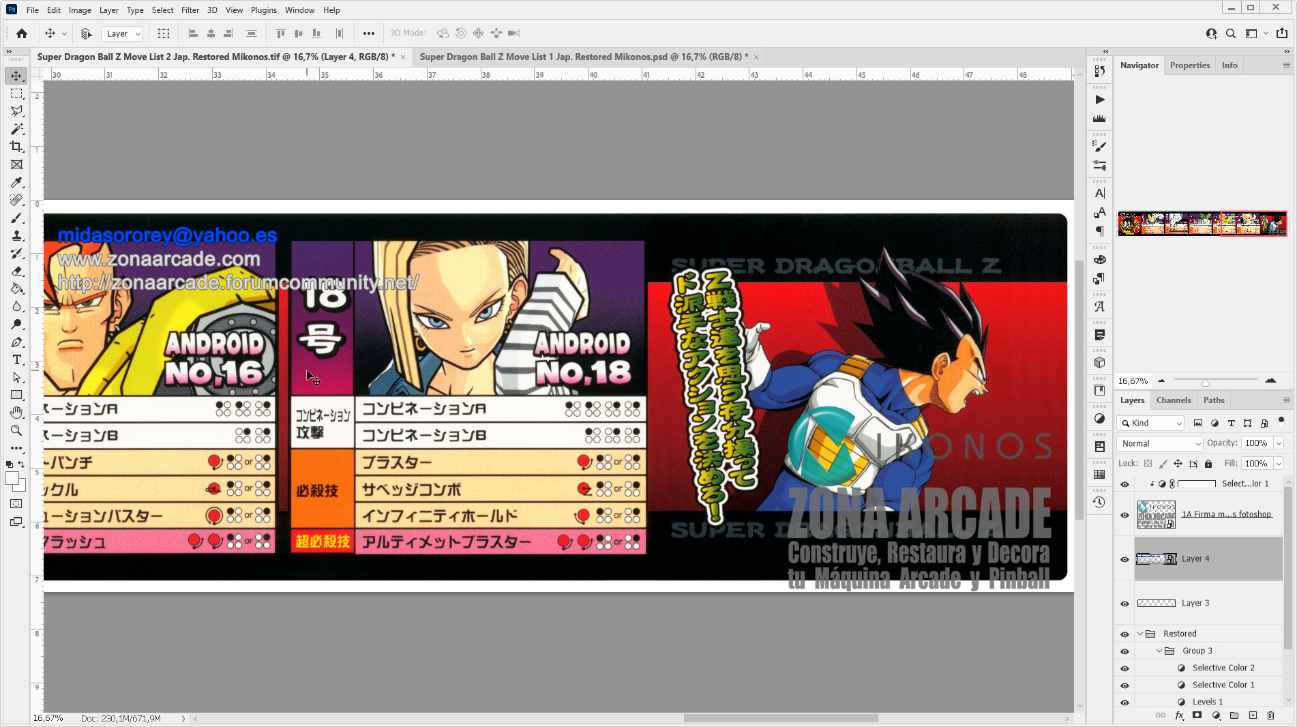1297x727 pixels.
Task: Select Layer 3 by clicking its thumbnail
Action: (x=1157, y=604)
